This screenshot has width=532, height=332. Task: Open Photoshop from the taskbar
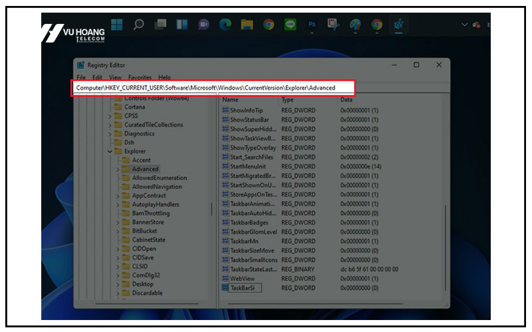(311, 25)
